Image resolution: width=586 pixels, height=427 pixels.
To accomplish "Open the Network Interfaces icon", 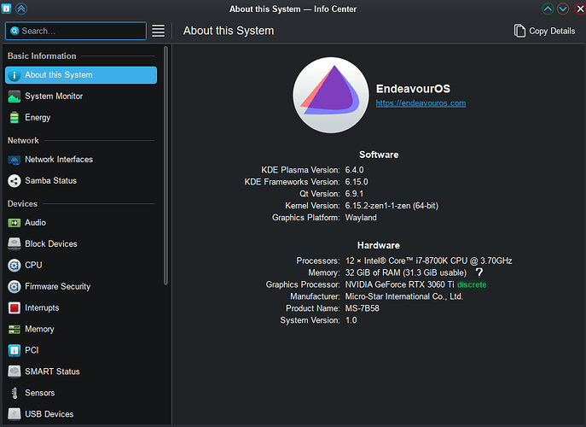I will (x=14, y=160).
